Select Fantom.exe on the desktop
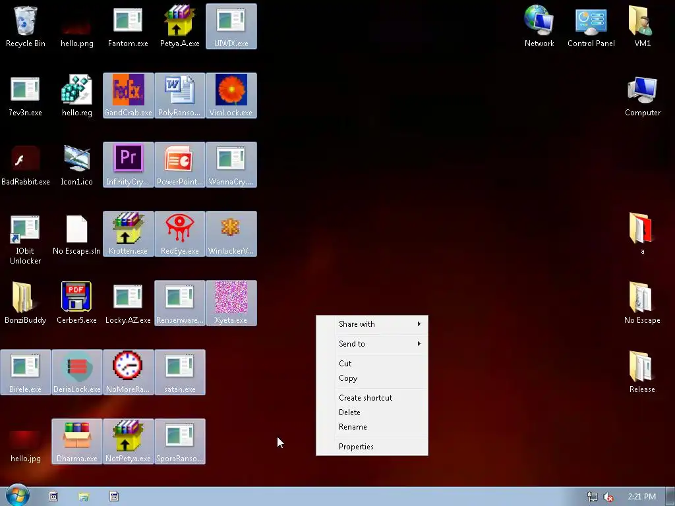 point(128,26)
